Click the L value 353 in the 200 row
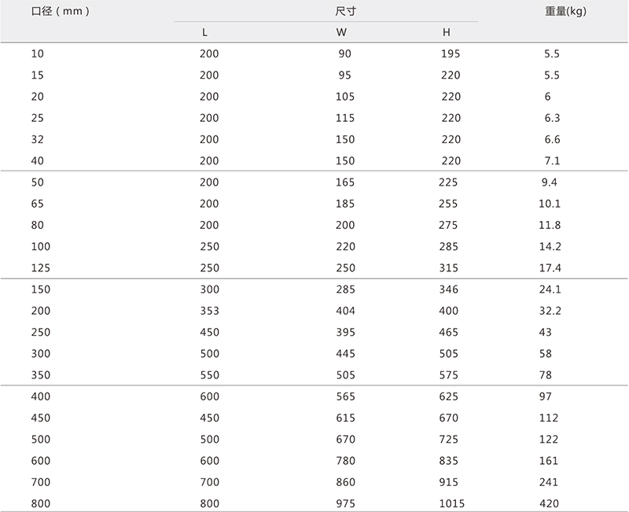Image resolution: width=629 pixels, height=512 pixels. tap(210, 311)
